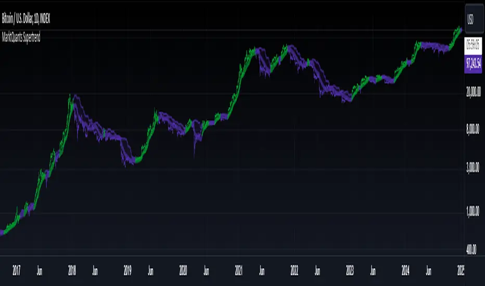This screenshot has width=485, height=286.
Task: Select the 2019 time axis label
Action: [x=127, y=271]
